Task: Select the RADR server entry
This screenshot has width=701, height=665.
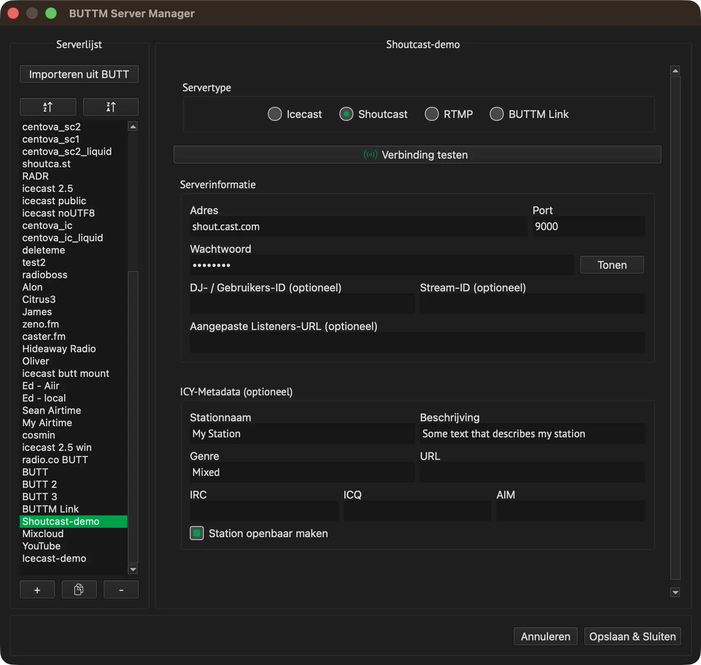Action: pyautogui.click(x=74, y=176)
